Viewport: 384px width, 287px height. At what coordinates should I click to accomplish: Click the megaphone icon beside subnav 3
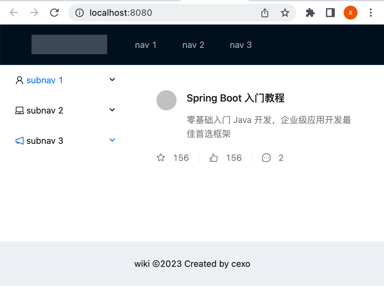19,141
